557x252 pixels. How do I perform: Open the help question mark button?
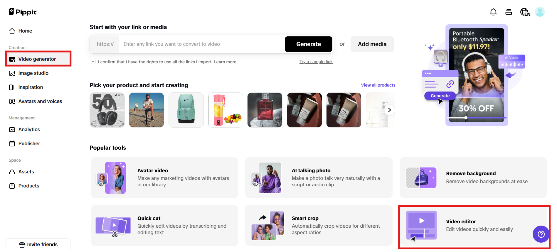pyautogui.click(x=541, y=234)
